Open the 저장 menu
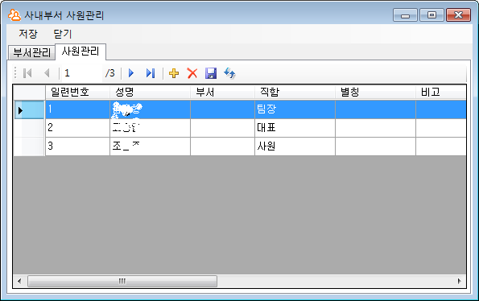Viewport: 479px width, 301px height. tap(28, 34)
